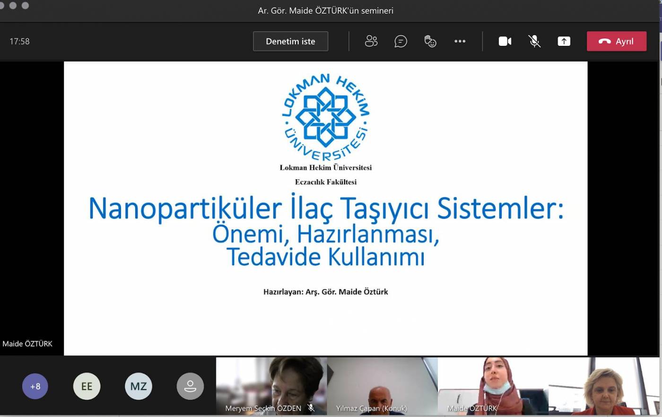Click the window title 'Ar. Gör. Maide ÖZTÜRK'ün semineri'
The height and width of the screenshot is (417, 662).
tap(326, 10)
